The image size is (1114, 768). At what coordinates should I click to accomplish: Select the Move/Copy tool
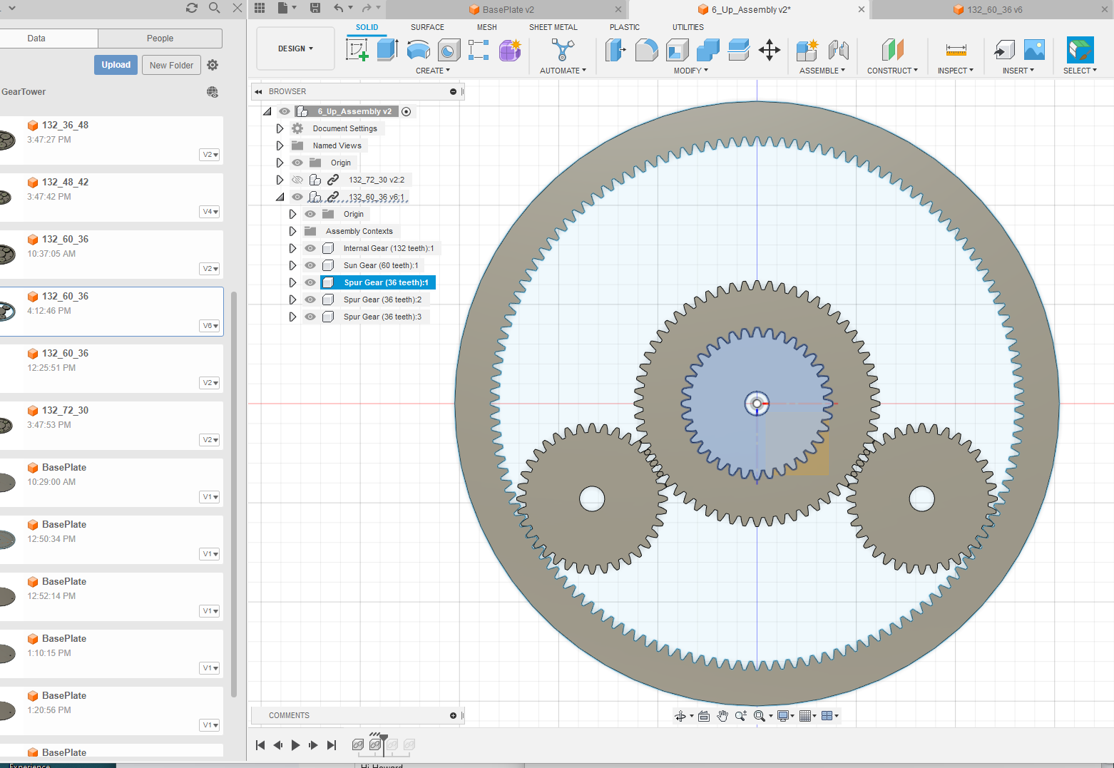770,50
